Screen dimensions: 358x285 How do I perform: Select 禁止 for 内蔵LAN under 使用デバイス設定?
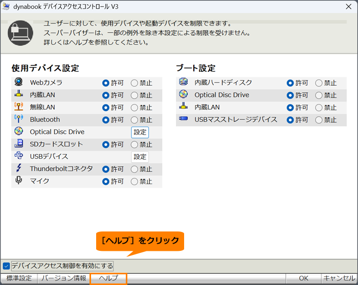pos(134,95)
